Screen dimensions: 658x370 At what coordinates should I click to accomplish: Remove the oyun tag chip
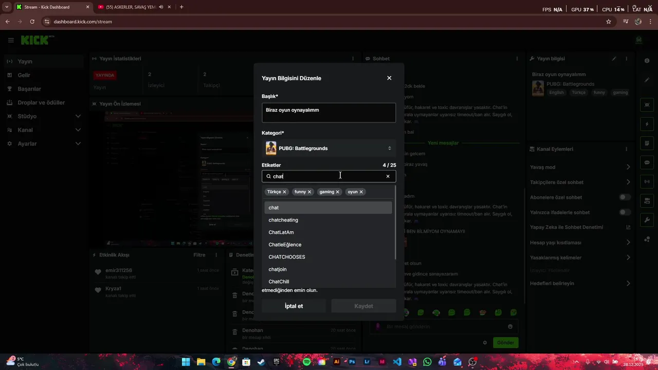click(361, 192)
